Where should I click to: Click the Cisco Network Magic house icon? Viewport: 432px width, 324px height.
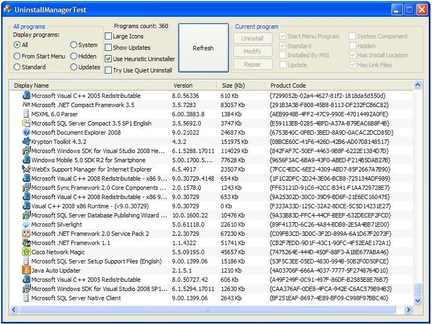point(26,252)
